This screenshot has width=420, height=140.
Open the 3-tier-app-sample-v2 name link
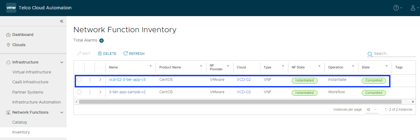pos(127,92)
